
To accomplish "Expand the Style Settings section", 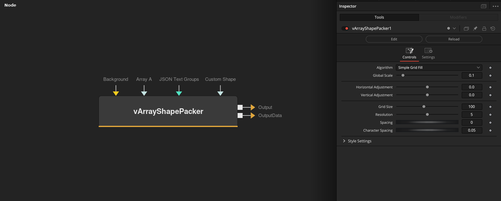I will 344,141.
